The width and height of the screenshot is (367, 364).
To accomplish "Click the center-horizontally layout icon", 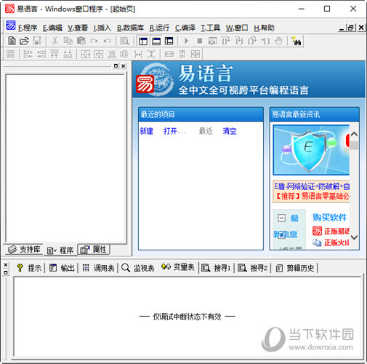I will tap(85, 54).
